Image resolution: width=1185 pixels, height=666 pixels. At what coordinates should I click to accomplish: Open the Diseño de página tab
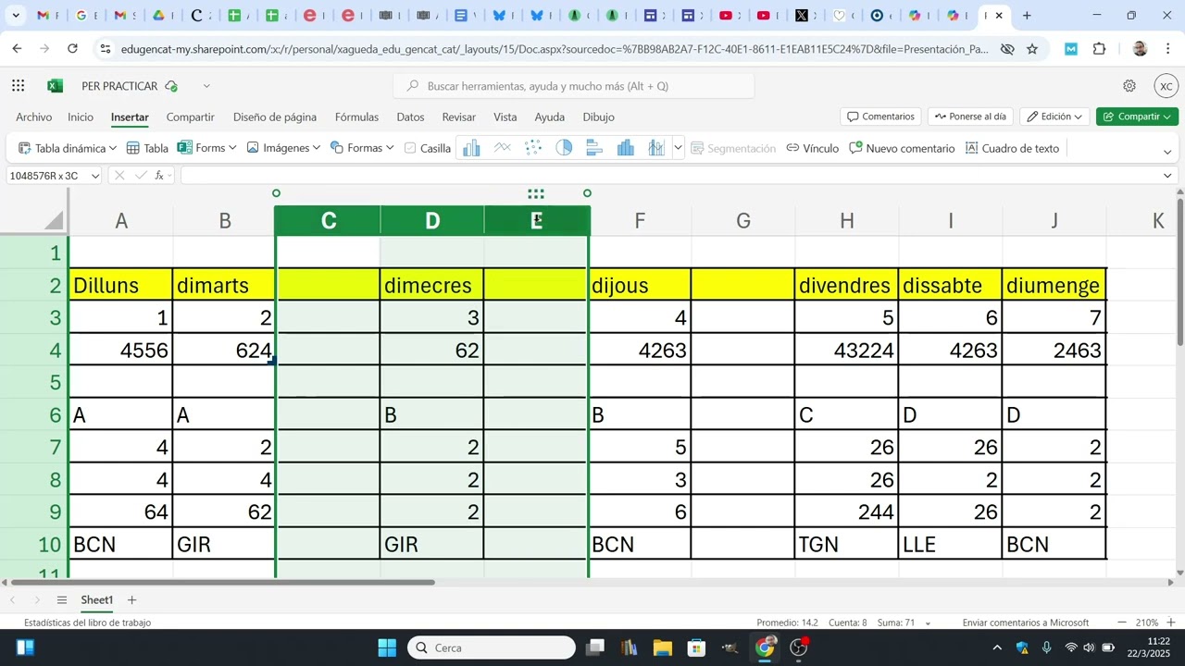[x=275, y=117]
